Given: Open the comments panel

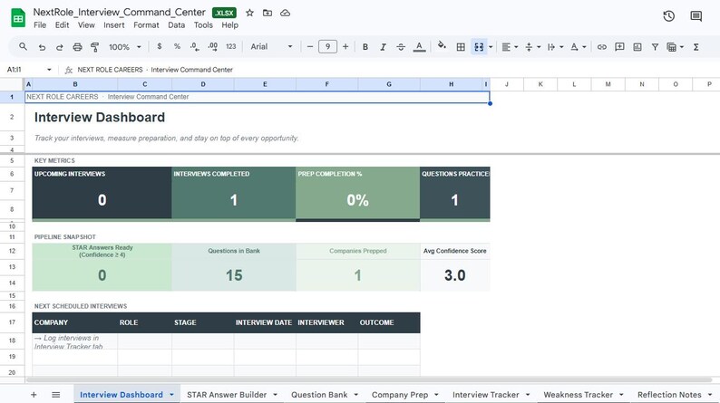Looking at the screenshot, I should click(x=696, y=16).
